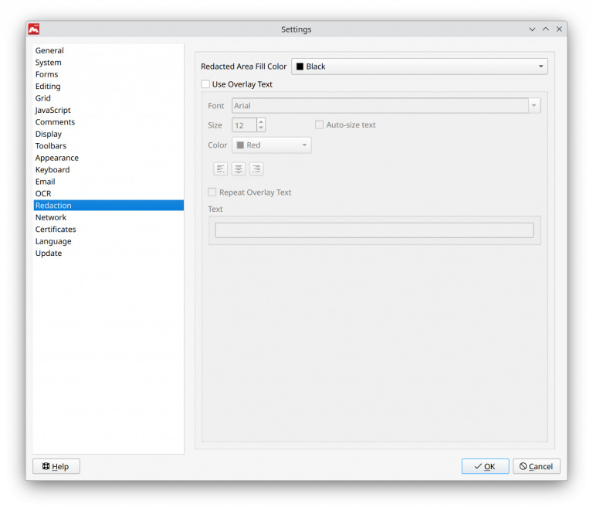This screenshot has height=511, width=593.
Task: Click the overlay Text input field
Action: [x=374, y=230]
